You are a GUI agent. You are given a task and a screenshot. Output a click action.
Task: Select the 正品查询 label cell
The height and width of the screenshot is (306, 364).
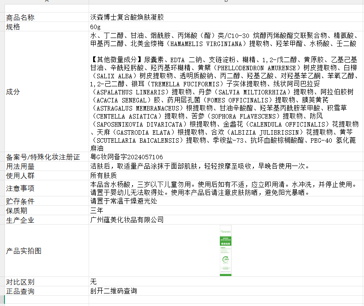[47, 291]
